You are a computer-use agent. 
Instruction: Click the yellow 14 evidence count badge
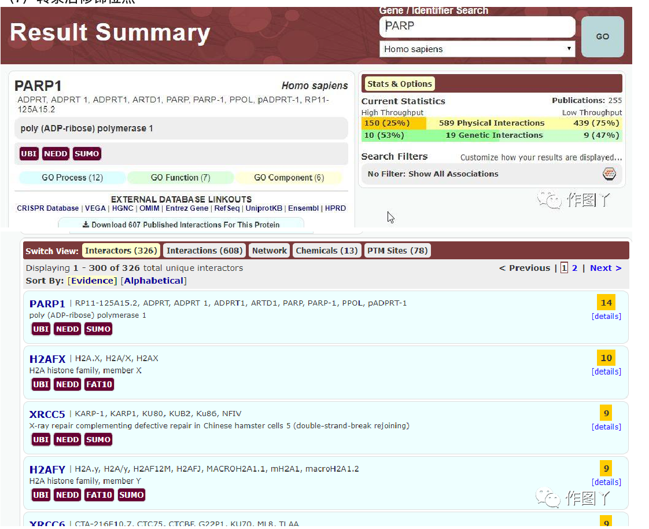coord(606,302)
